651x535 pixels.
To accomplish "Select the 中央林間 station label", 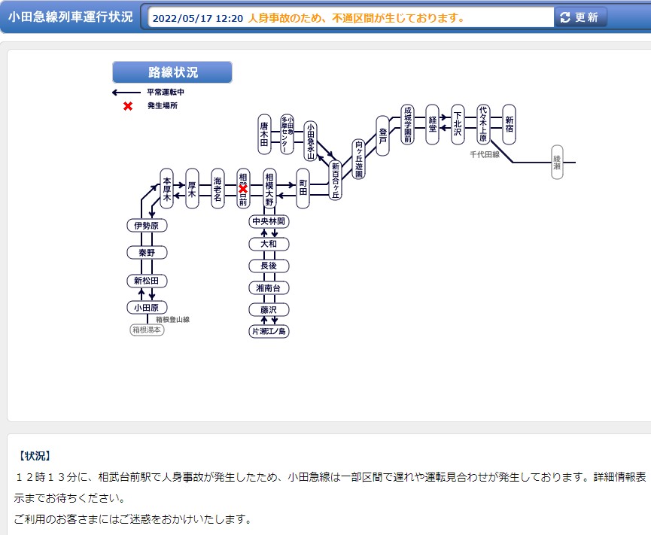I will pos(269,221).
